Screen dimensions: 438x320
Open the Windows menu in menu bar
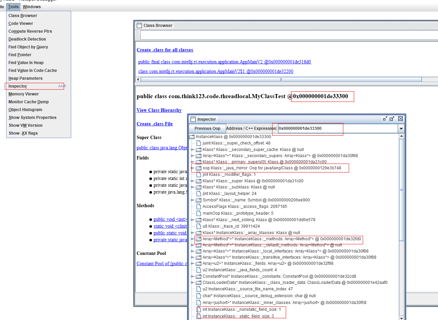pyautogui.click(x=32, y=7)
